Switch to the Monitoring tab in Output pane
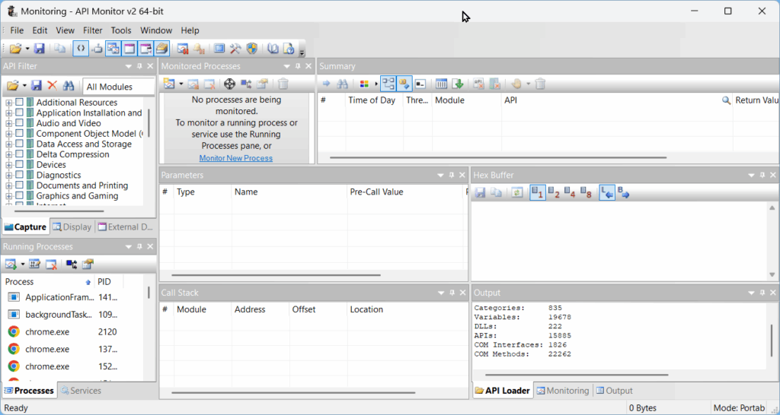Image resolution: width=780 pixels, height=415 pixels. coord(563,391)
